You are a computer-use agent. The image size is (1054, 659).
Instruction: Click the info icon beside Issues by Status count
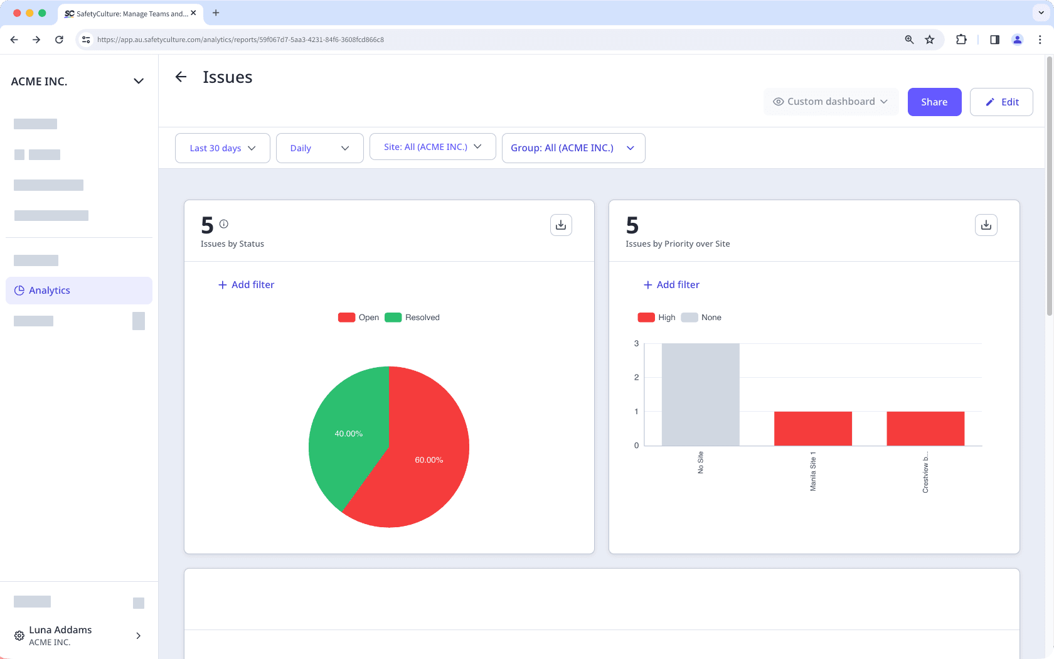(224, 223)
